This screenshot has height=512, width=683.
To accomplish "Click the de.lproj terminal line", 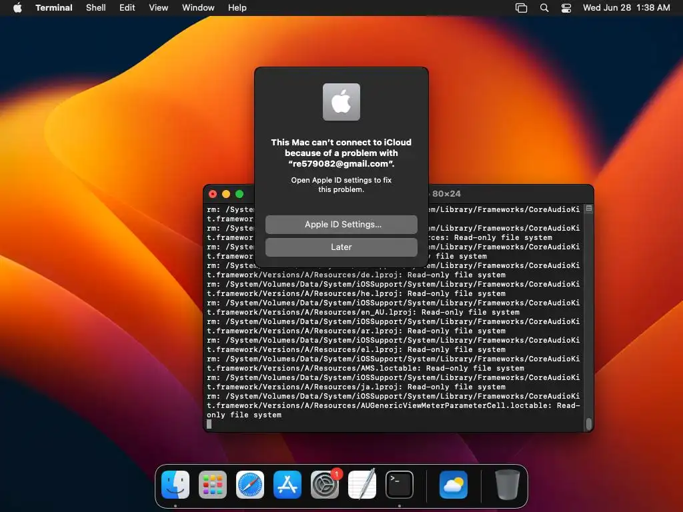I will click(x=356, y=275).
